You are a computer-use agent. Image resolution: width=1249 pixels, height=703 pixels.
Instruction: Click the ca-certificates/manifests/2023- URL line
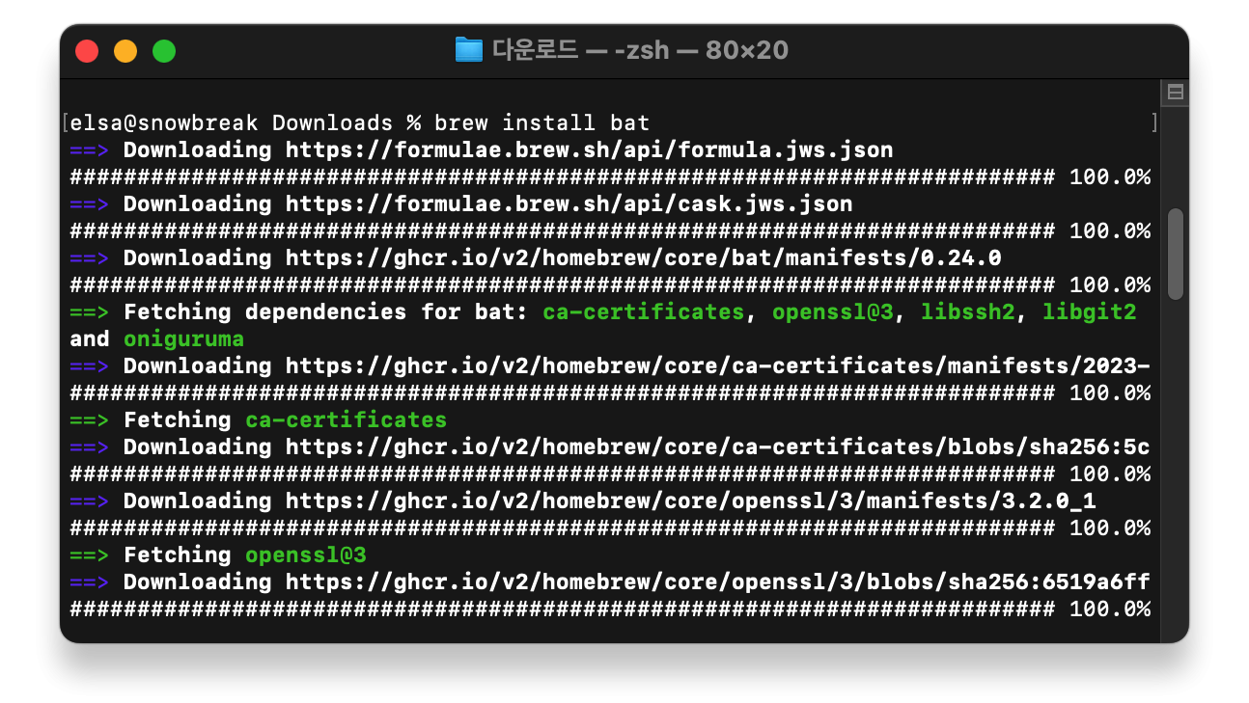(x=717, y=366)
